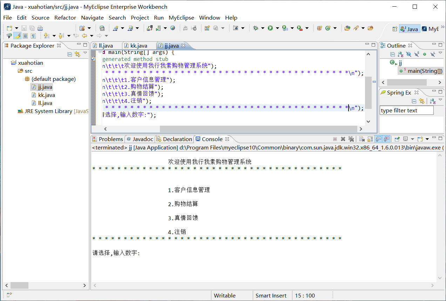The image size is (446, 301).
Task: Click Remove Launch icon in Console
Action: point(343,139)
